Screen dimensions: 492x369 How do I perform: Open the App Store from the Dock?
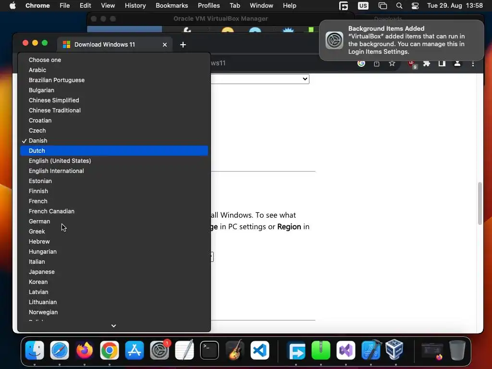(x=135, y=350)
